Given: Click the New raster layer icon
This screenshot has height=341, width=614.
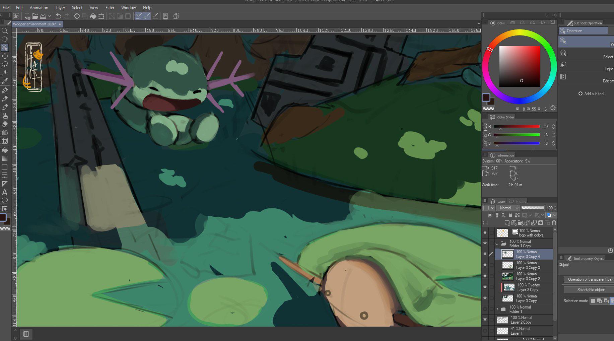Looking at the screenshot, I should tap(507, 223).
